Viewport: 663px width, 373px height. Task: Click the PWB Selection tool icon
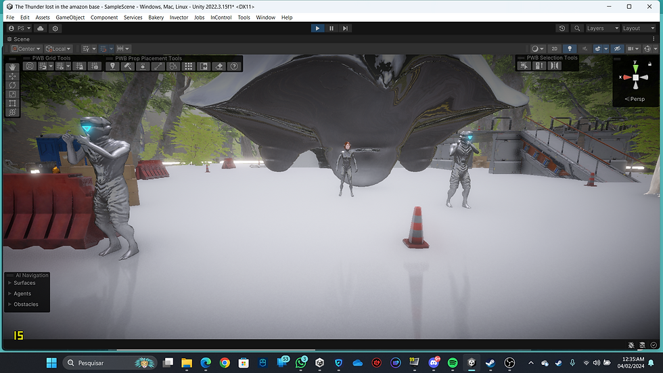coord(524,66)
